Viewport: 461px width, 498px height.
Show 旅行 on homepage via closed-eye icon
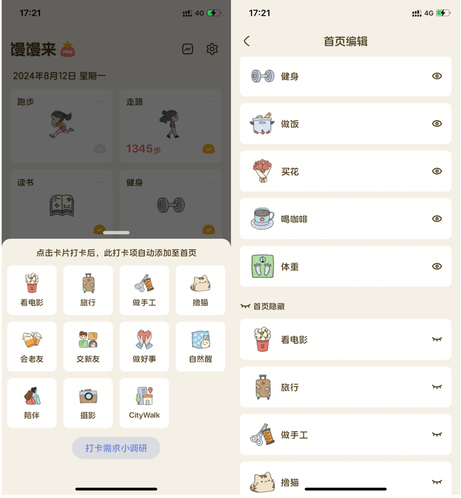click(x=437, y=387)
